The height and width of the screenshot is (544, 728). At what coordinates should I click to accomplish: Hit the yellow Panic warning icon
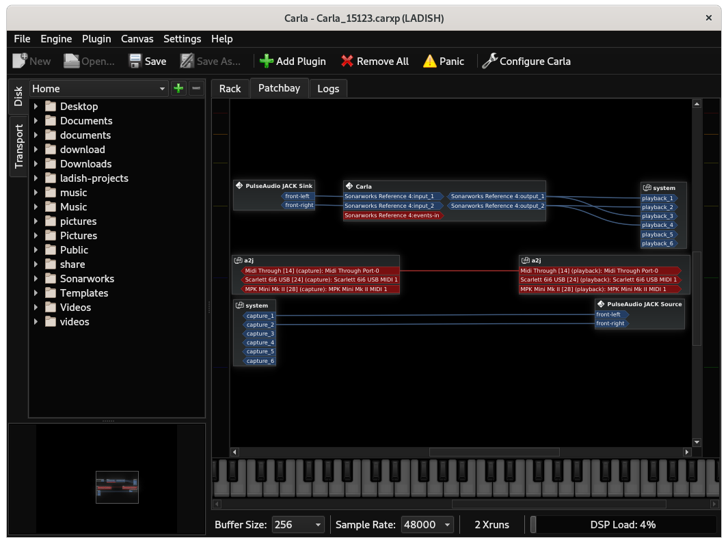pos(429,61)
